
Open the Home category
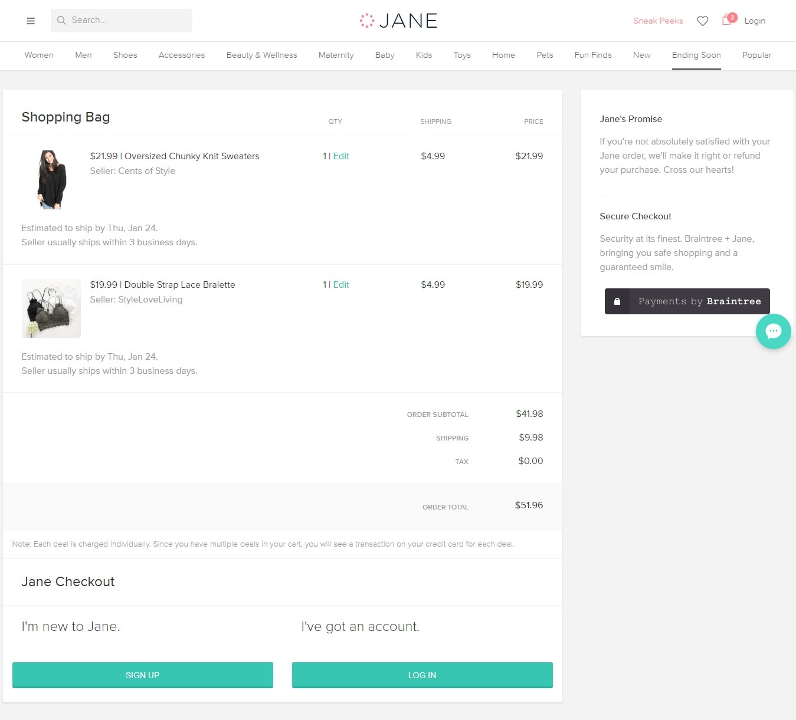click(503, 55)
